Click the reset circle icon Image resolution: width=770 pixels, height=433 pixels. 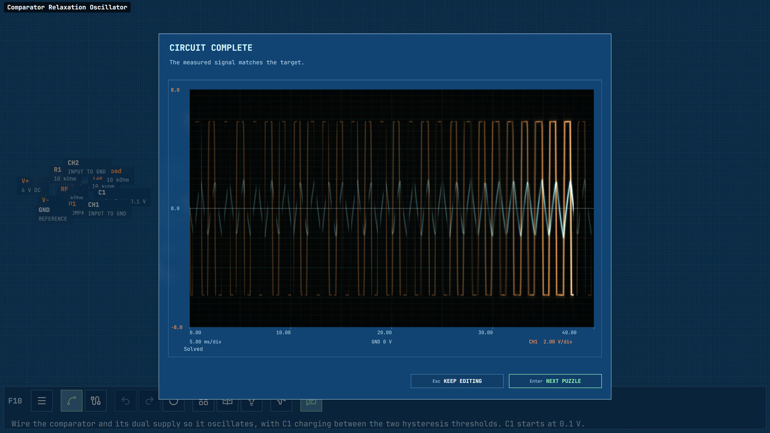pyautogui.click(x=174, y=405)
